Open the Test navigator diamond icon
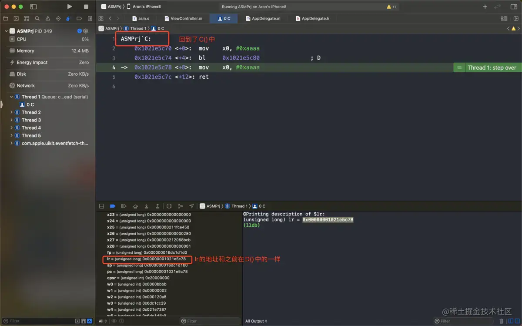The width and height of the screenshot is (522, 326). coord(58,19)
